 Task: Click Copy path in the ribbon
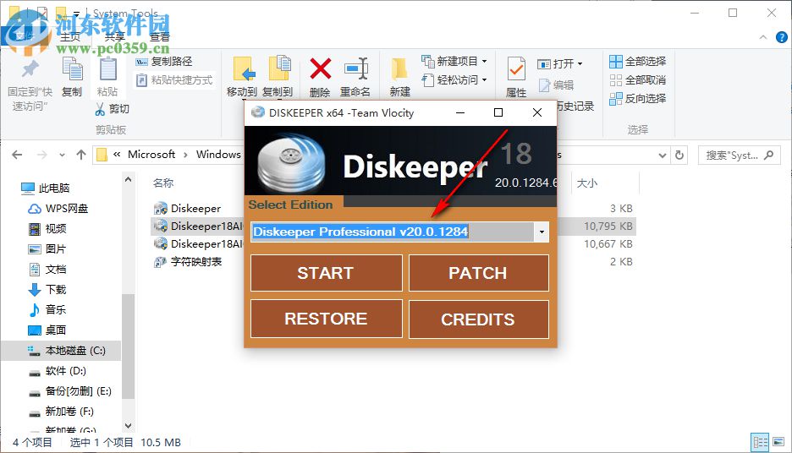click(164, 62)
